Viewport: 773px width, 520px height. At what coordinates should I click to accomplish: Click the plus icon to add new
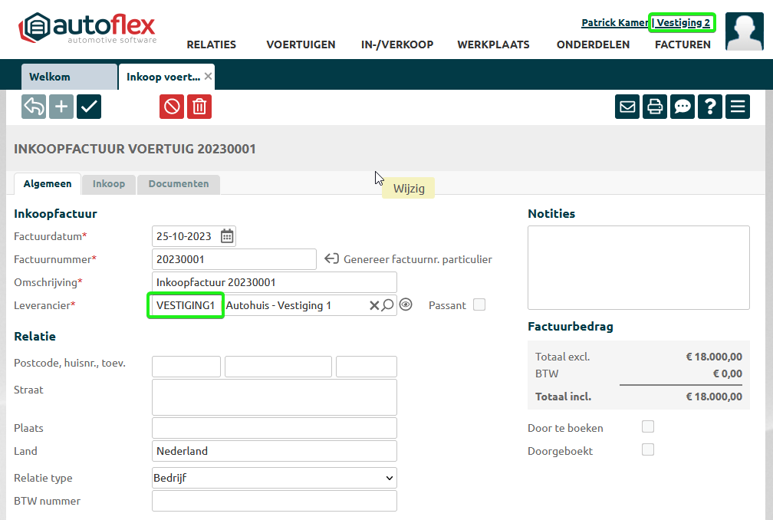coord(61,107)
